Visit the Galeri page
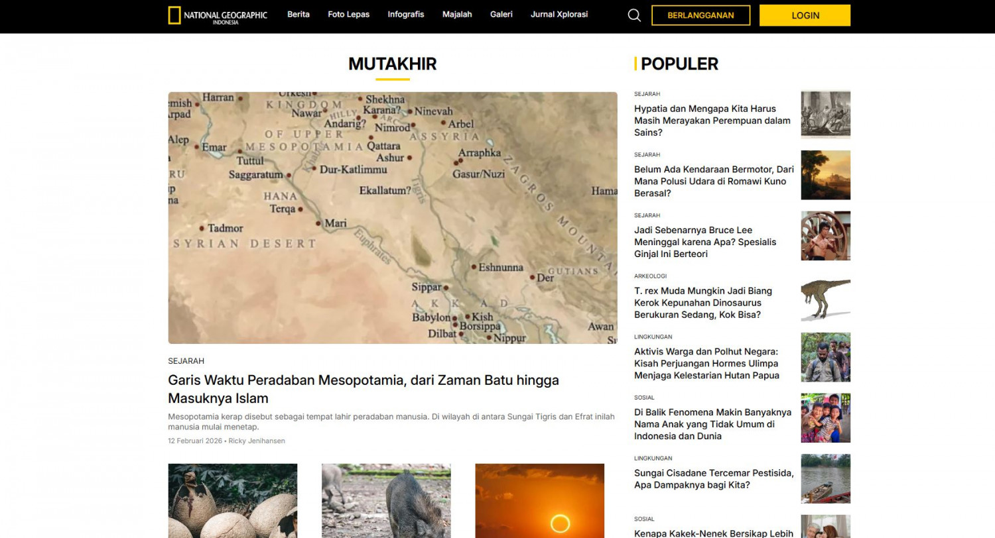 pos(501,14)
